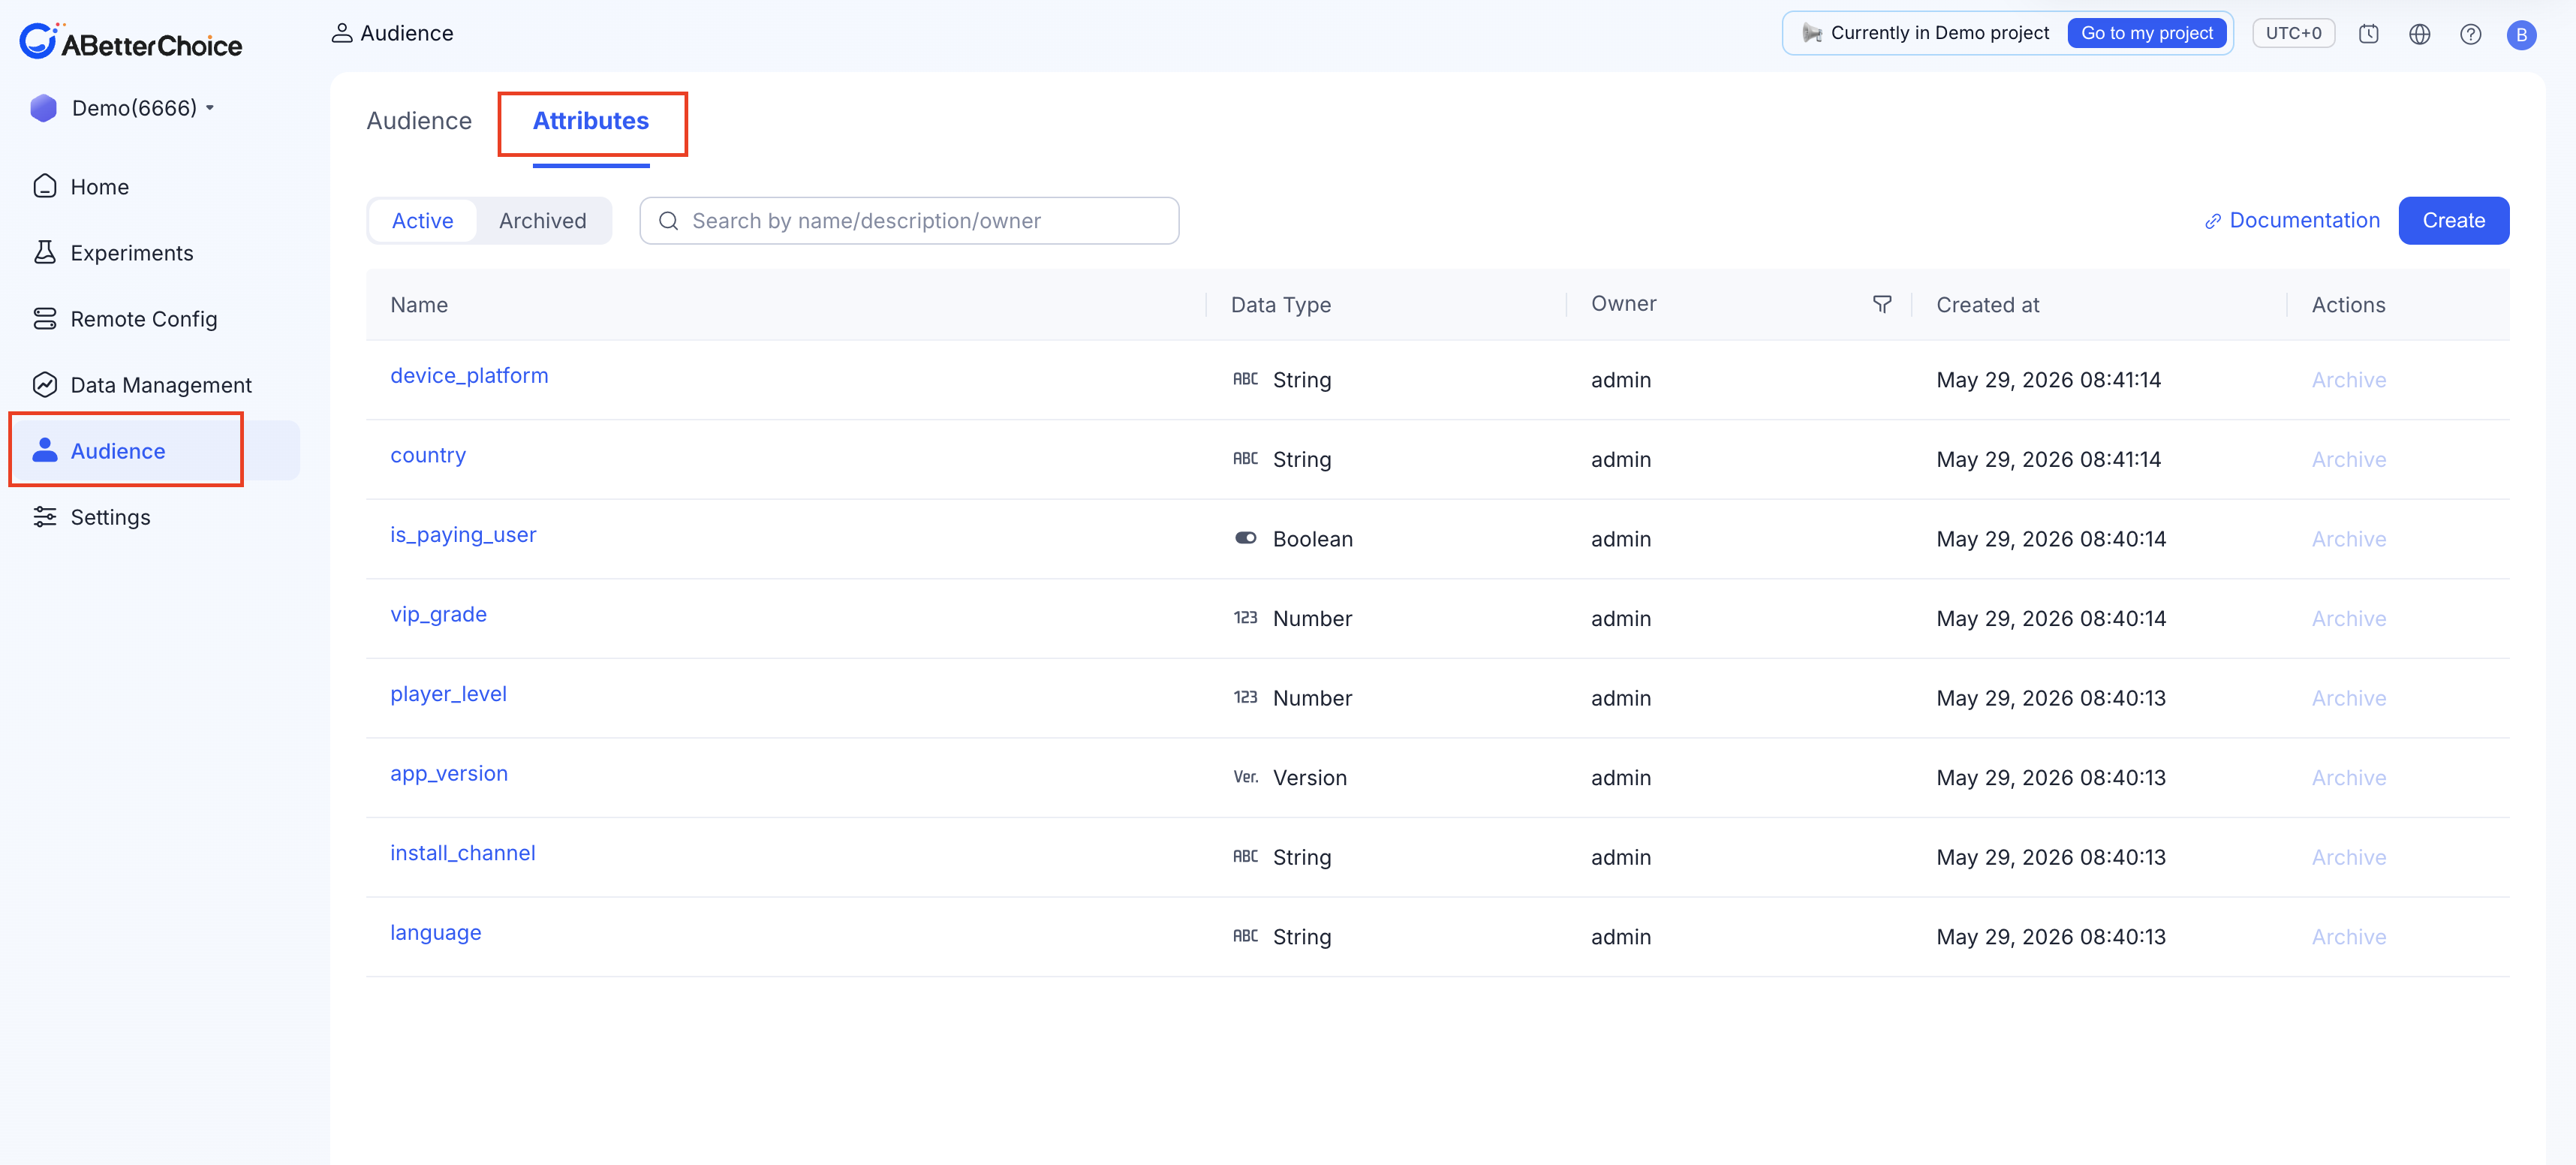Select the Attributes tab
Screen dimensions: 2576x1165
pyautogui.click(x=591, y=121)
